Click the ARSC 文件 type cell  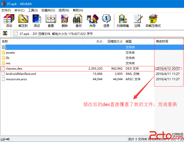point(133,79)
